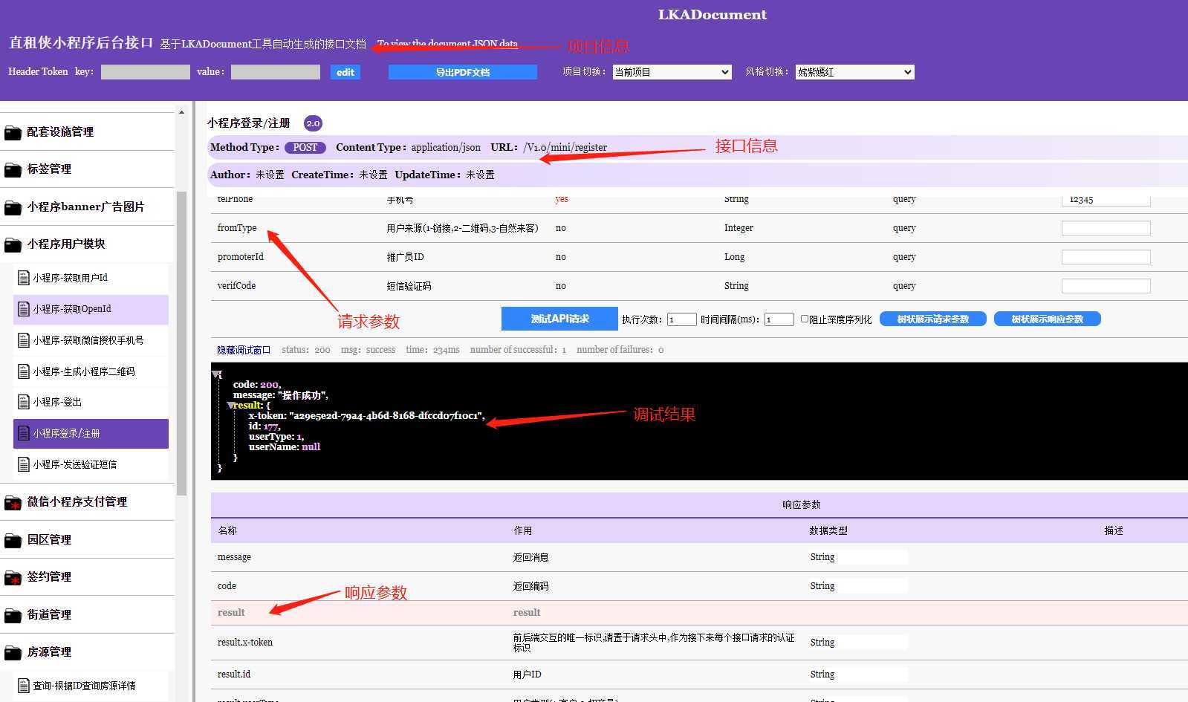Click 树状展示请求参数 button

coord(932,319)
